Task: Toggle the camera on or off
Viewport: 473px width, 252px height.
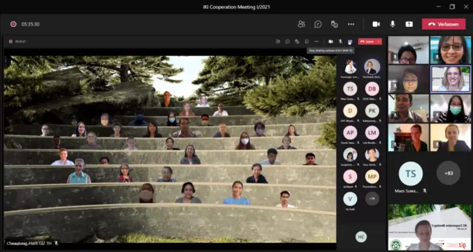Action: pos(376,24)
